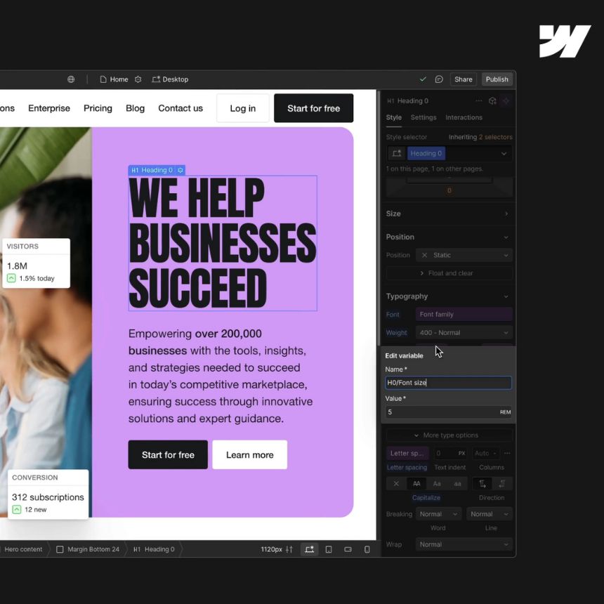Switch to tablet breakpoint icon

click(329, 549)
